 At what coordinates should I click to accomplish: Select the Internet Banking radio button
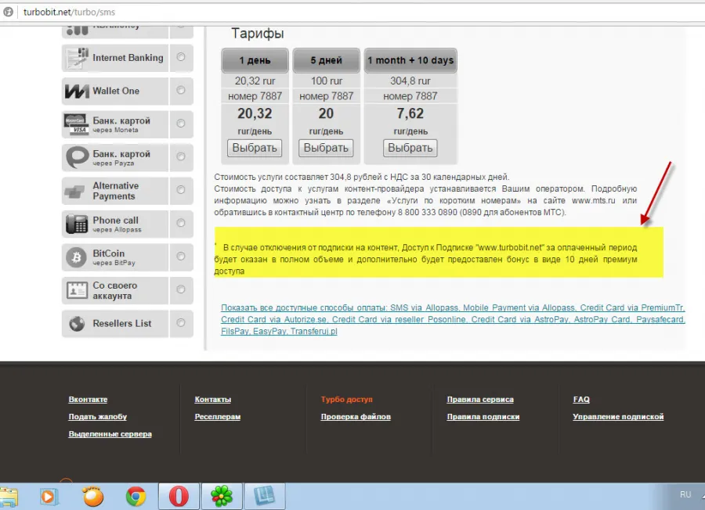(181, 57)
